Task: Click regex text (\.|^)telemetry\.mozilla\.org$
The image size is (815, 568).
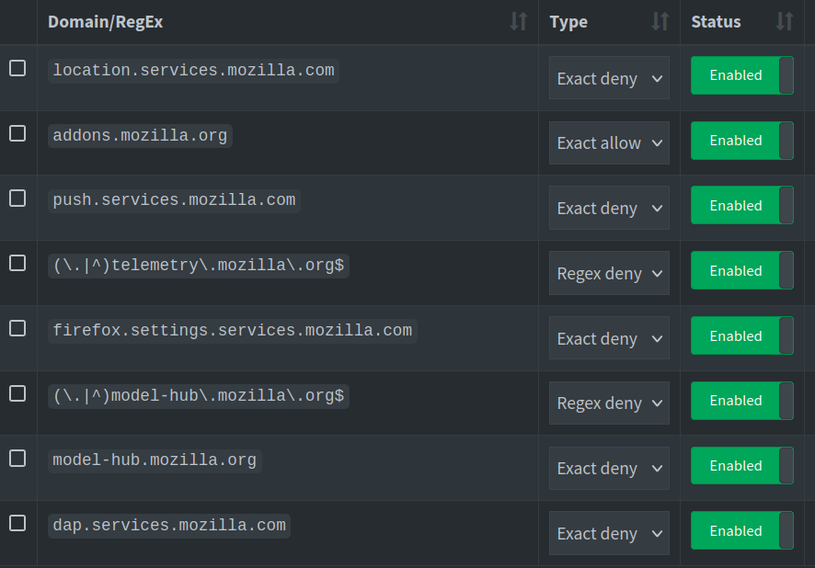Action: coord(199,266)
